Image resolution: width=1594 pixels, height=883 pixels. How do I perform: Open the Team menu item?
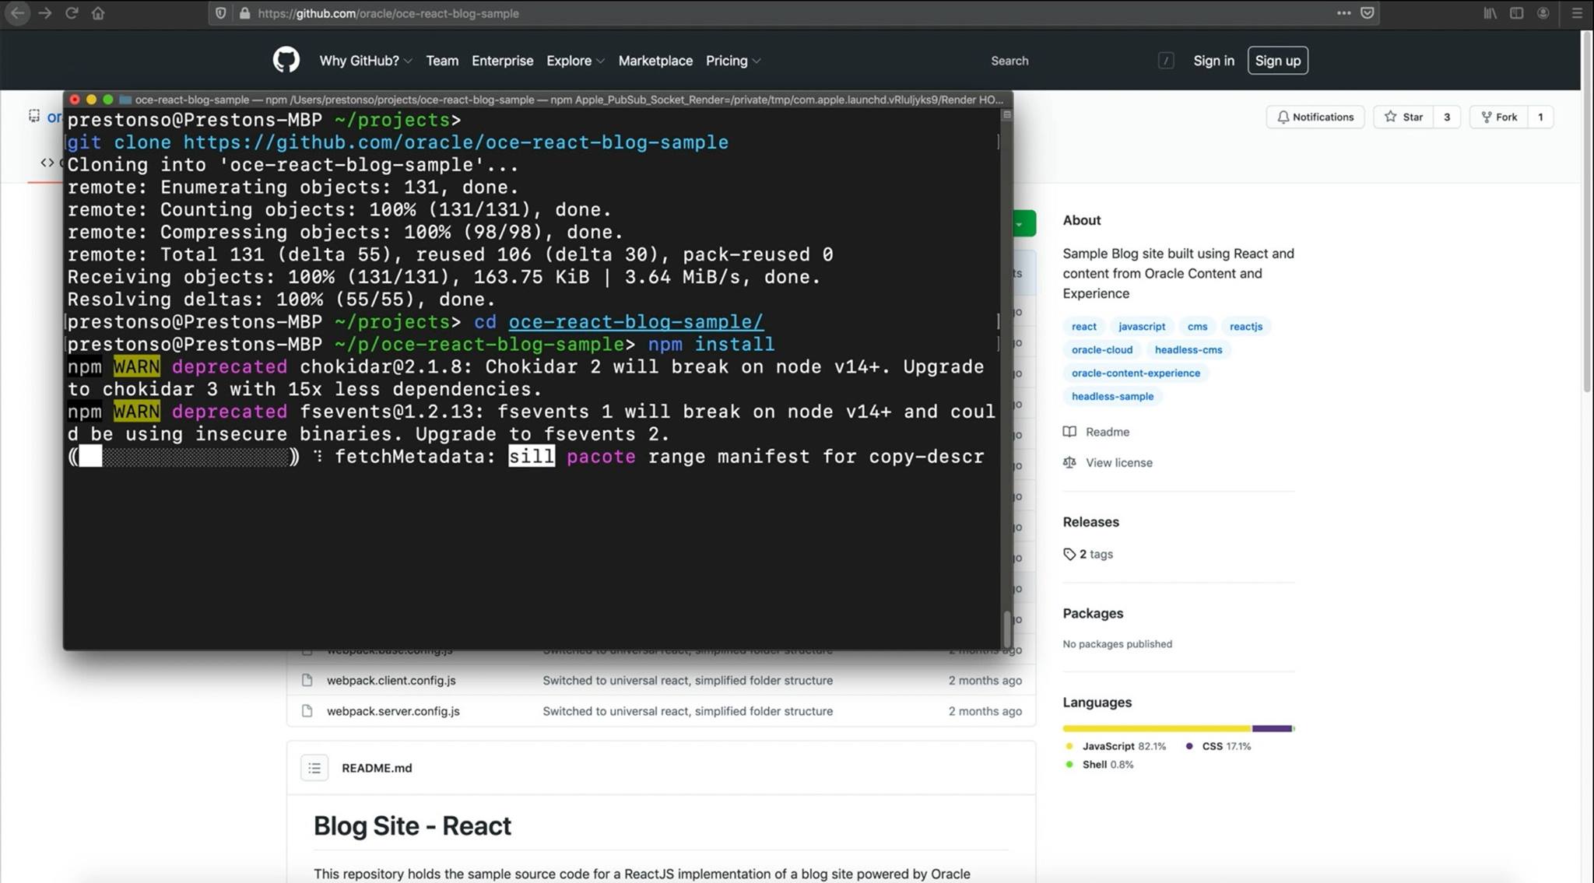pyautogui.click(x=442, y=61)
